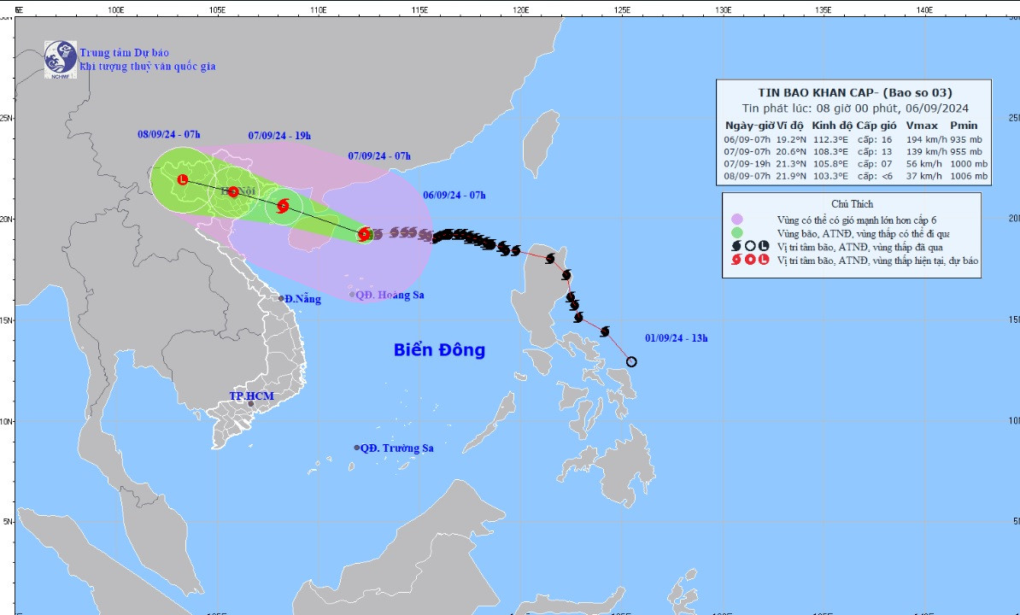
Task: Click the Chú Thích legend heading
Action: (853, 204)
